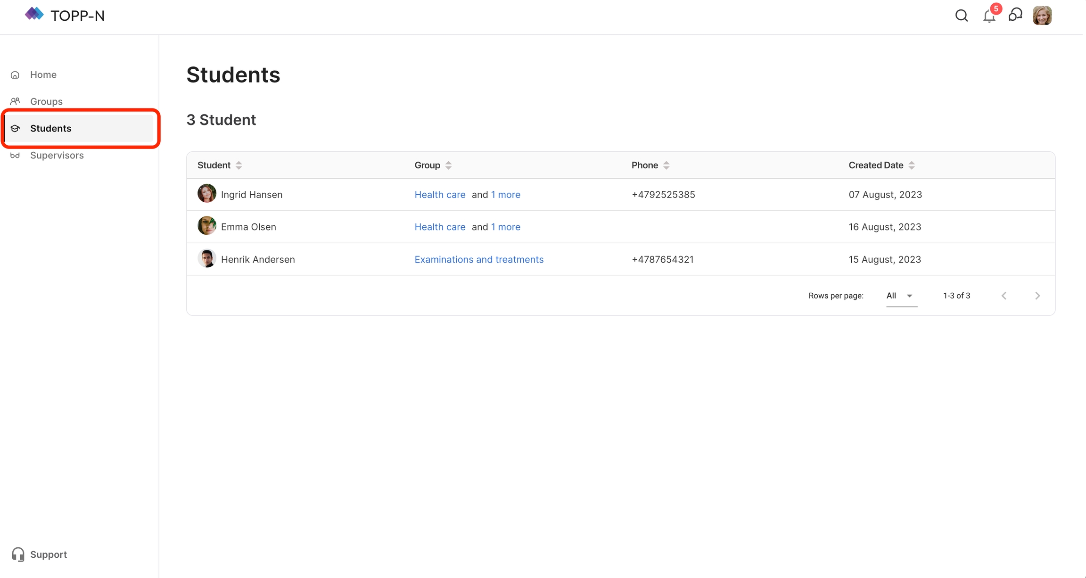The image size is (1086, 578).
Task: Go to Home in sidebar
Action: [43, 74]
